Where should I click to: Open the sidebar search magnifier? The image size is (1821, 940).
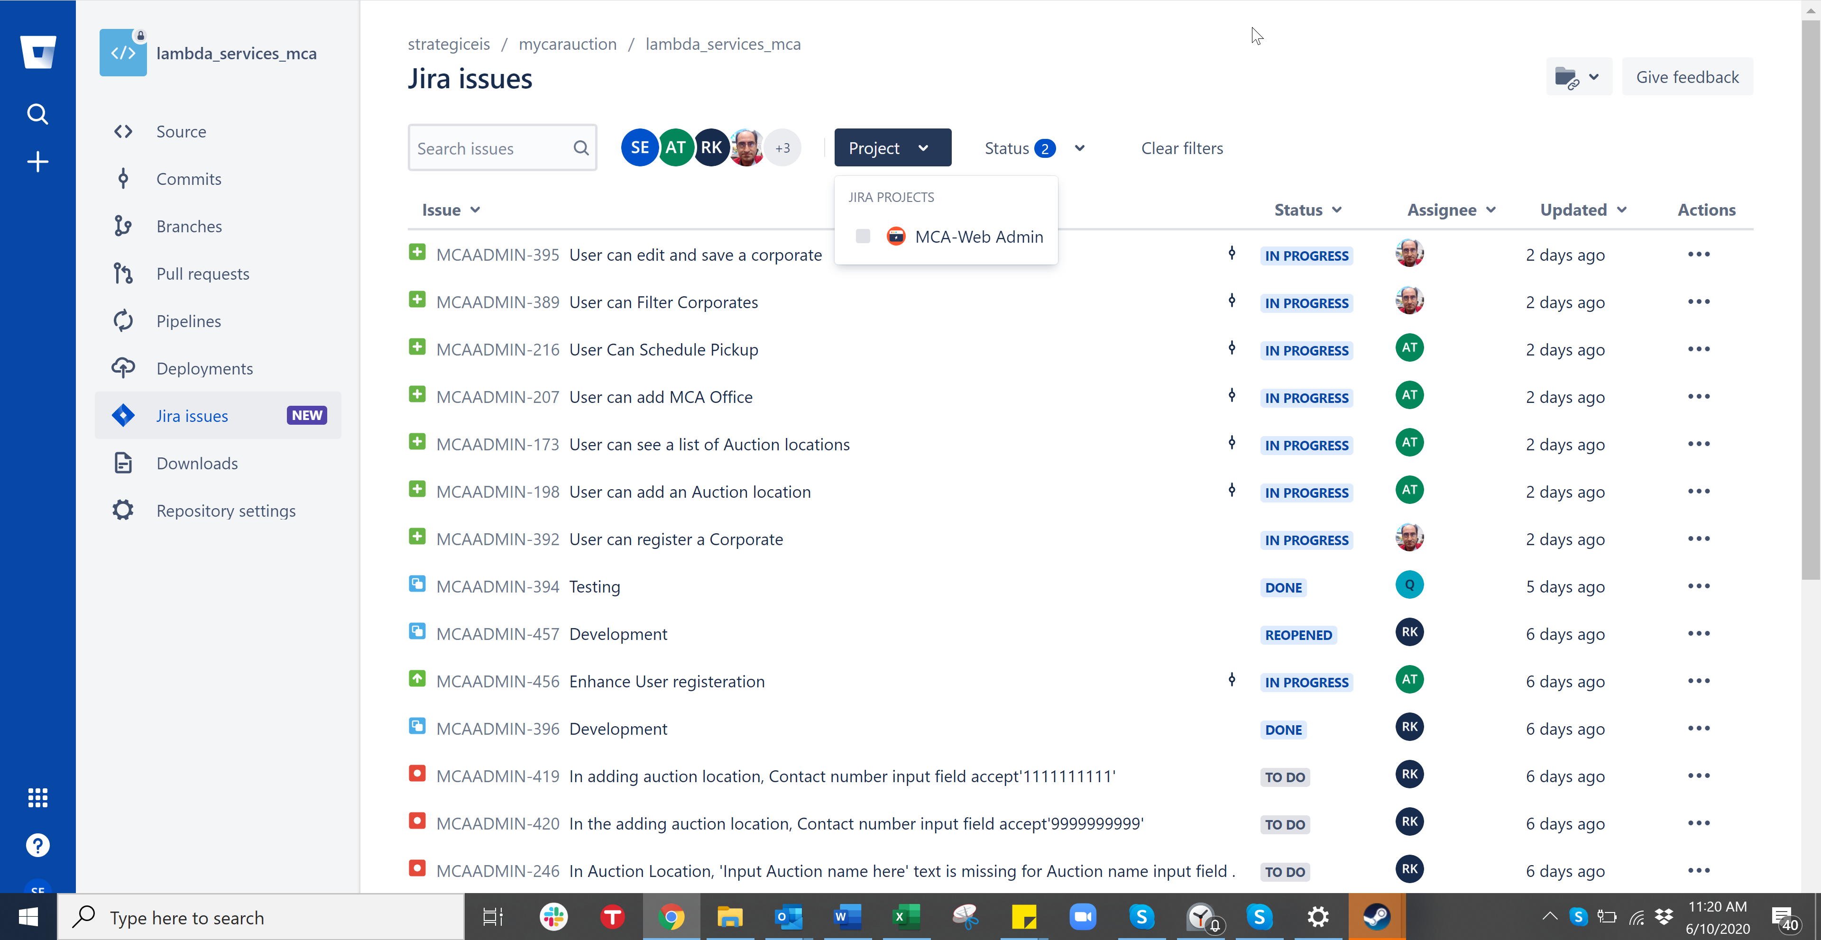37,114
